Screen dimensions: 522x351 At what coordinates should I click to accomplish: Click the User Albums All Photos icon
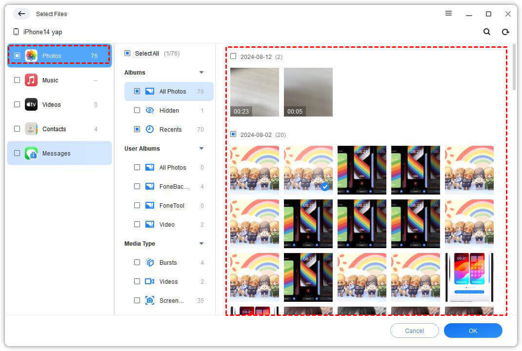coord(150,167)
